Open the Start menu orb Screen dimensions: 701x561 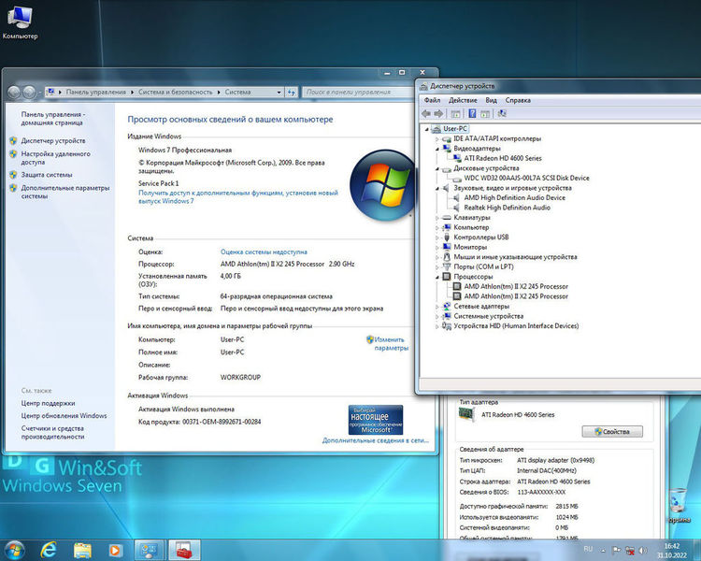click(x=14, y=550)
